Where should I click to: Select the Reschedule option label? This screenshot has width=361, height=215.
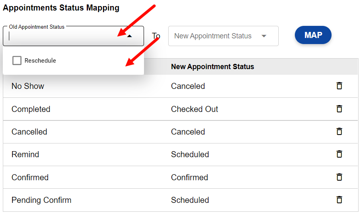coord(40,61)
